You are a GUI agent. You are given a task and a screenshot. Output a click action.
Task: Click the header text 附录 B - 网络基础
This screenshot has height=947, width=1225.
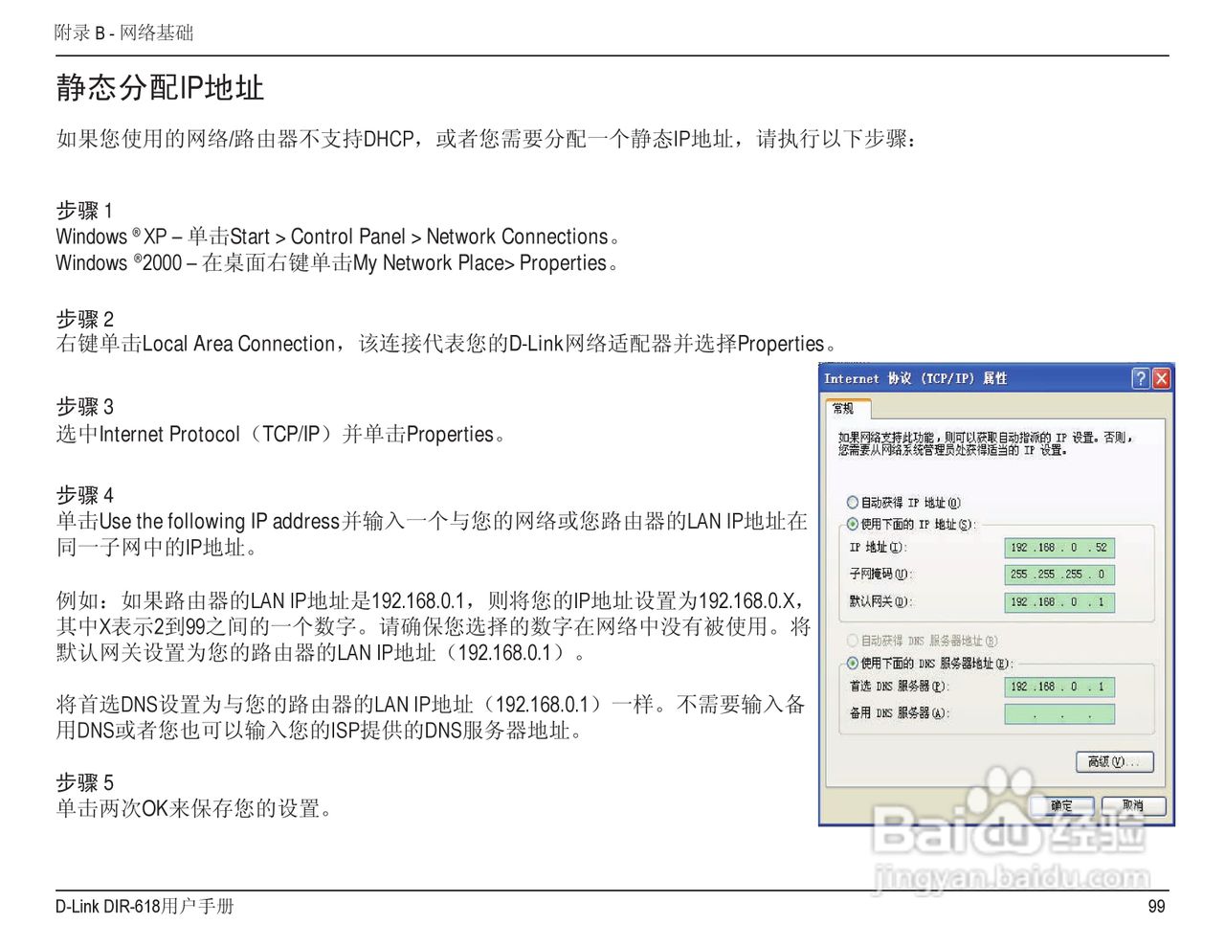[123, 33]
